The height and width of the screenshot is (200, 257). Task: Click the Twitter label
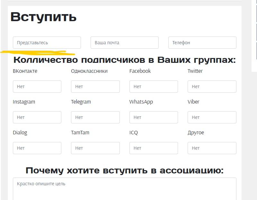click(195, 71)
